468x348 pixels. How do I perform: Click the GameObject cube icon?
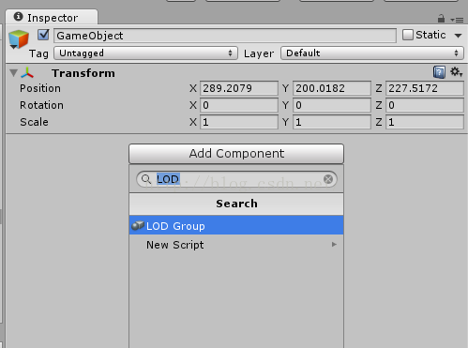[x=19, y=39]
